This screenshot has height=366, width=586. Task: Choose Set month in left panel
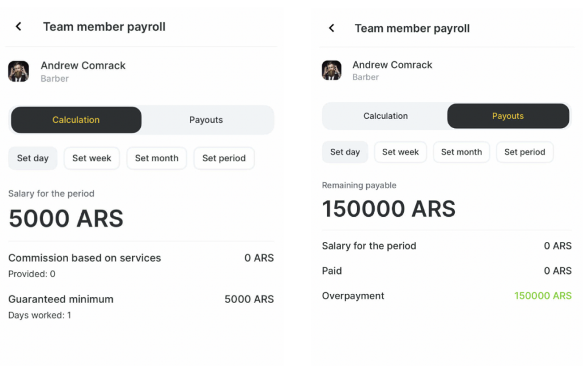[156, 158]
